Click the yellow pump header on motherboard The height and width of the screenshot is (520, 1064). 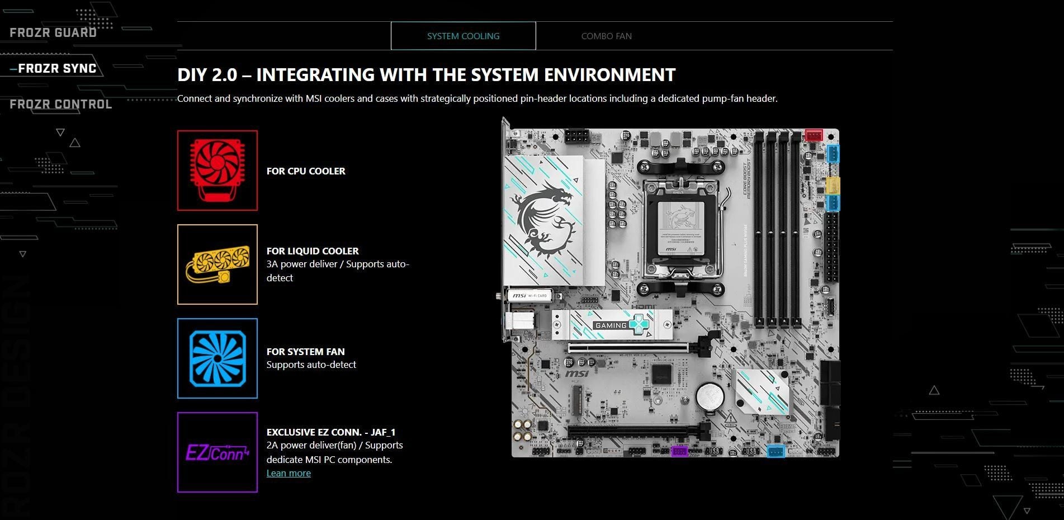tap(833, 185)
